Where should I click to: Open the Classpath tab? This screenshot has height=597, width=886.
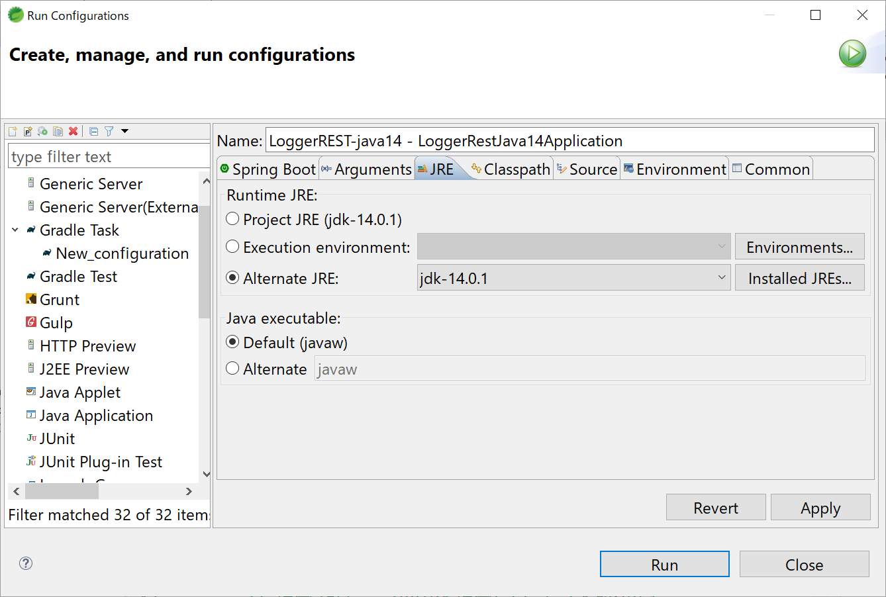pyautogui.click(x=511, y=169)
